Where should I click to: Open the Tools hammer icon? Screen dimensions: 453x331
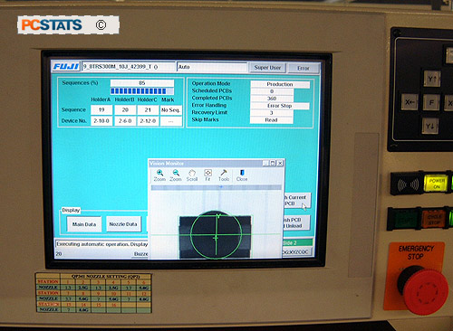pos(224,175)
